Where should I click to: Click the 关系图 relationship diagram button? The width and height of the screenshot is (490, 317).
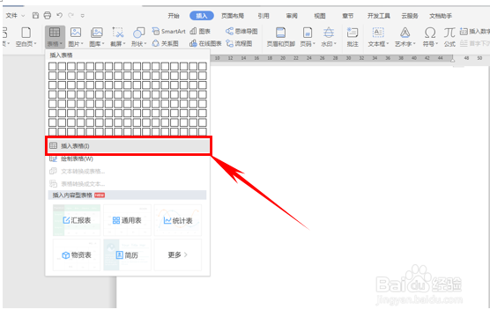coord(166,43)
